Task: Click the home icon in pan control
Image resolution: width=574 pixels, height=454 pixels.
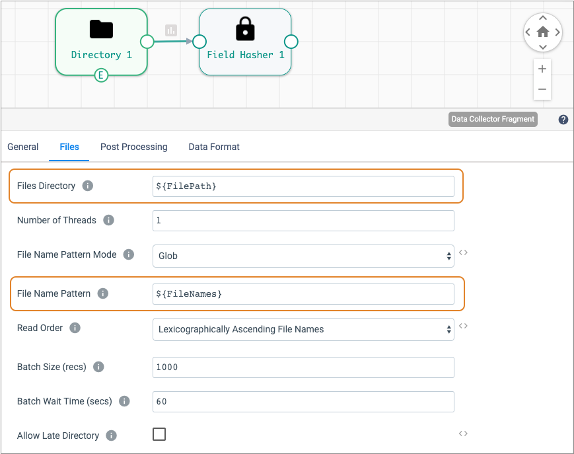Action: pyautogui.click(x=542, y=32)
